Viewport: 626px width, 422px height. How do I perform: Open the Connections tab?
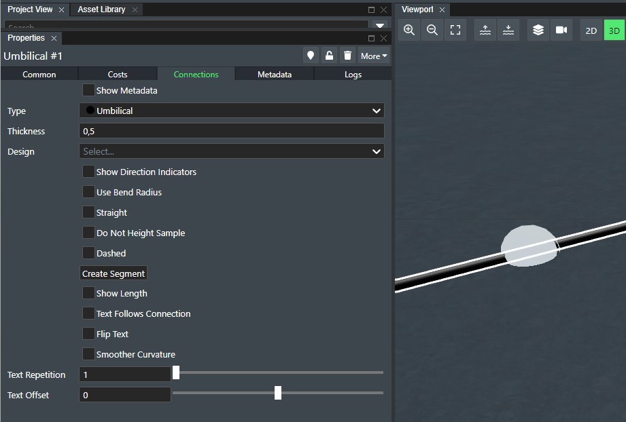click(x=196, y=74)
